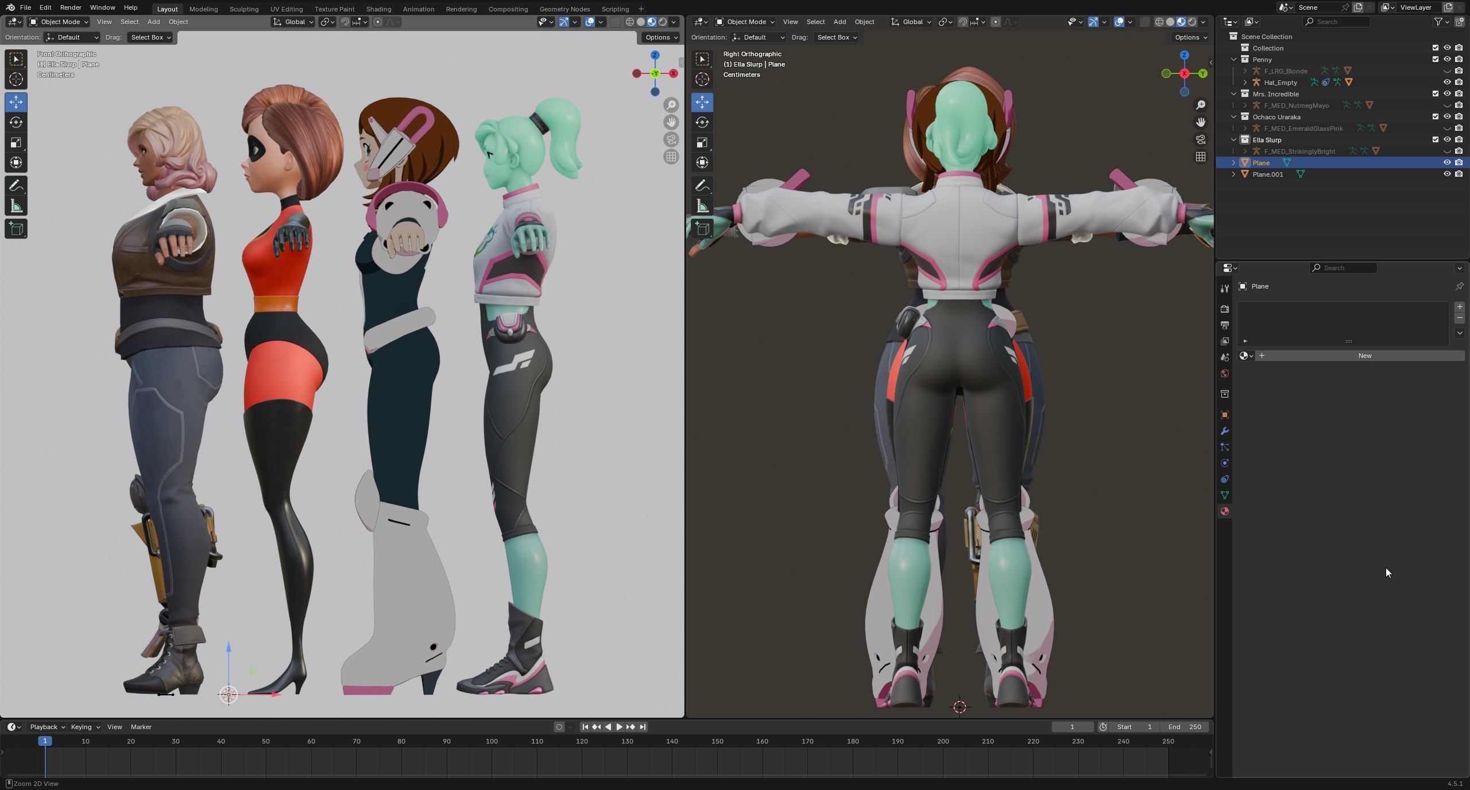Click frame 100 on the timeline
The image size is (1470, 790).
click(x=492, y=741)
